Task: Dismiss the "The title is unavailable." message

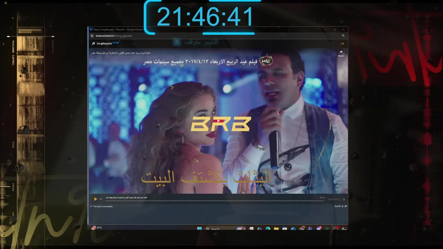Action: [x=91, y=206]
